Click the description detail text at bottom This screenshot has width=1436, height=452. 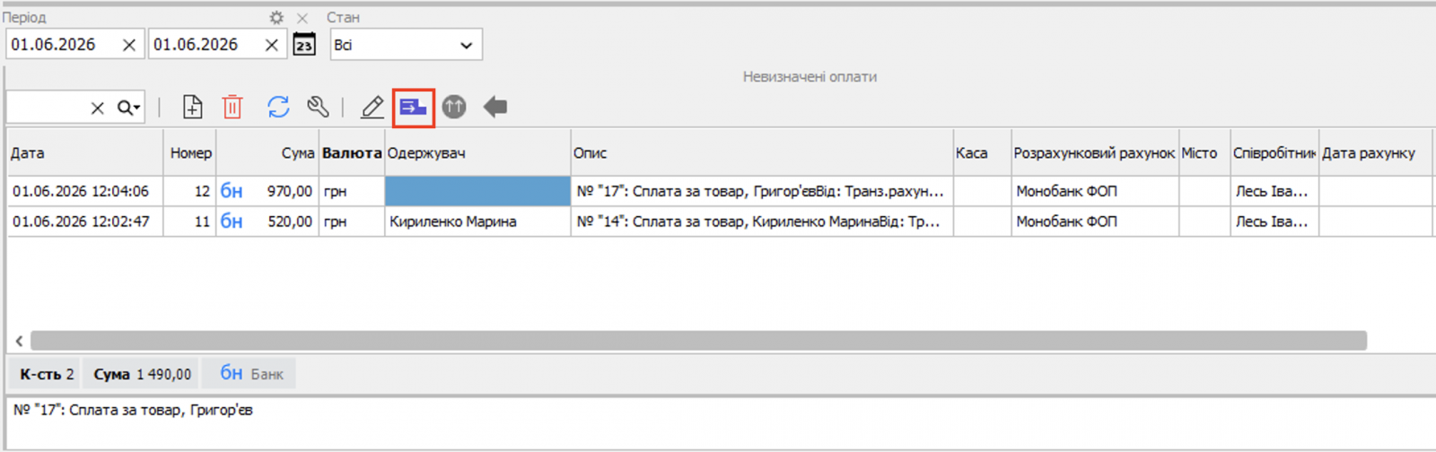(x=133, y=410)
